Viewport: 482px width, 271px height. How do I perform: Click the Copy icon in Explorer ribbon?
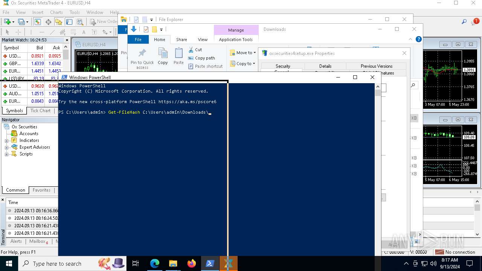pyautogui.click(x=163, y=53)
